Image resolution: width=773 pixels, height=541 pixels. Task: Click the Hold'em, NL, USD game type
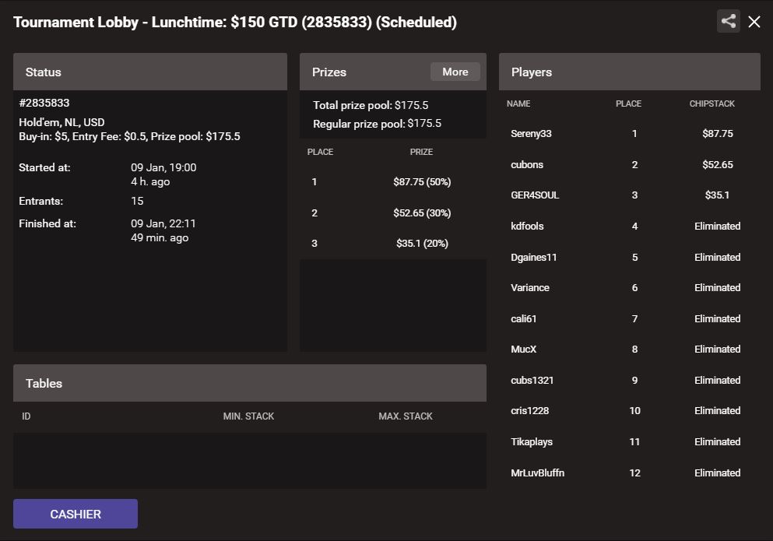click(61, 122)
